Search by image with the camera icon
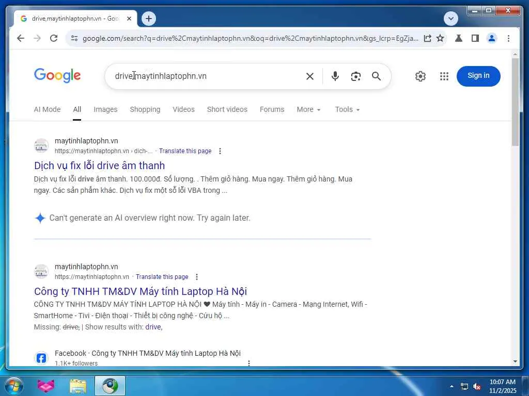Screen dimensions: 529x396 coord(355,76)
